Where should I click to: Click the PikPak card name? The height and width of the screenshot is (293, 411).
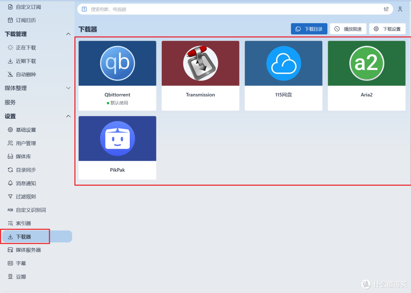pos(118,169)
